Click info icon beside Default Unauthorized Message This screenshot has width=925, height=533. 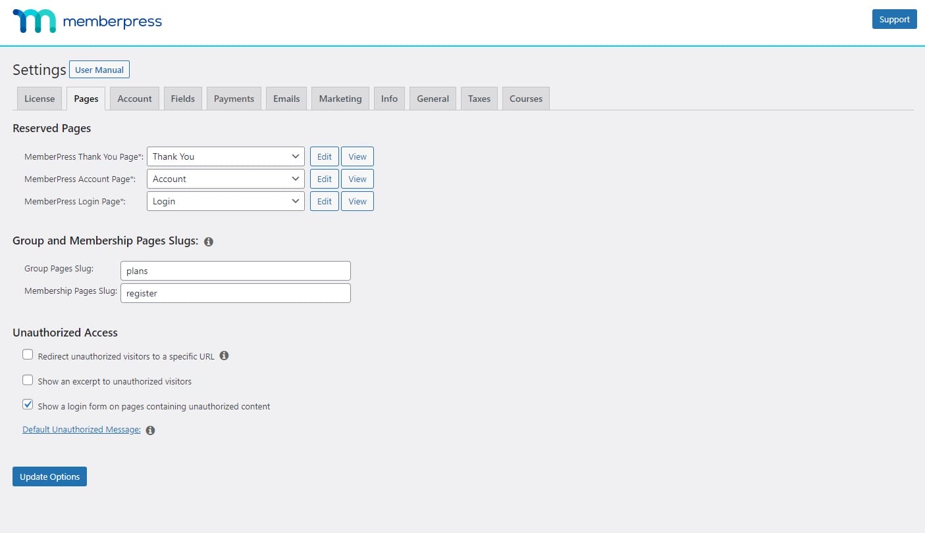(x=150, y=430)
